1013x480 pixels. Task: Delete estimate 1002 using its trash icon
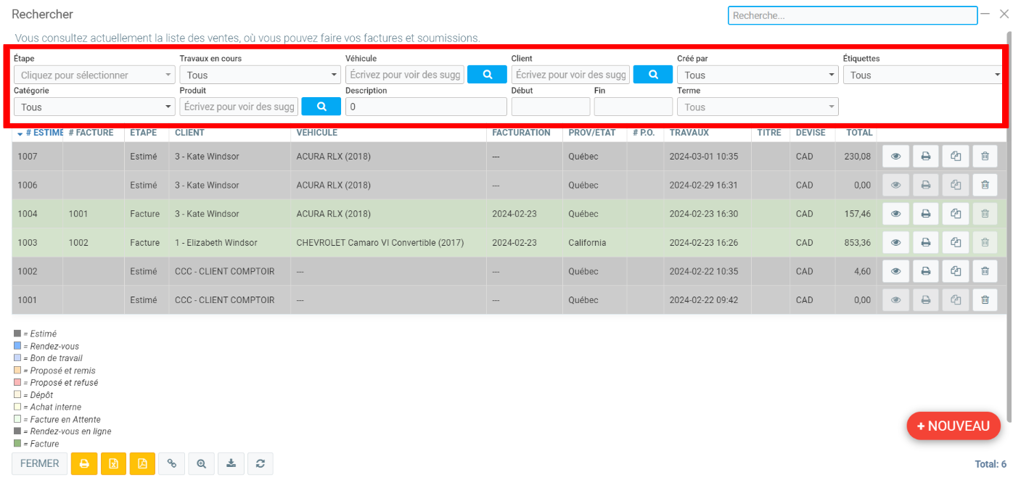[x=985, y=271]
